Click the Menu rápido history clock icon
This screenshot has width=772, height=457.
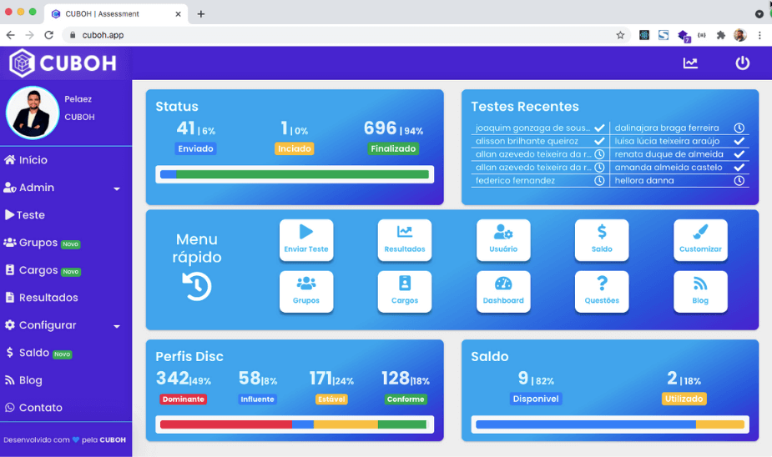[x=196, y=286]
